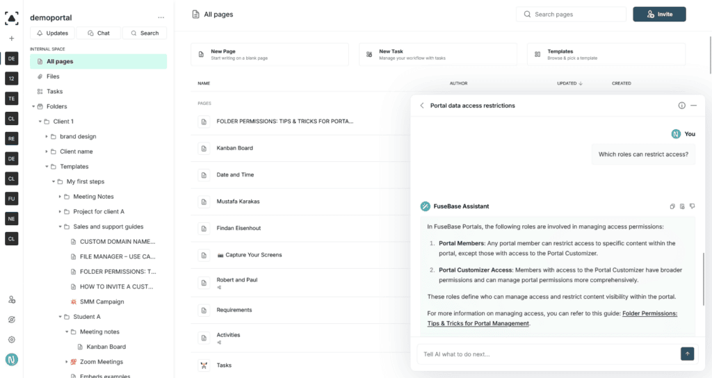Open the FU workspace badge
The height and width of the screenshot is (378, 712).
(x=11, y=199)
